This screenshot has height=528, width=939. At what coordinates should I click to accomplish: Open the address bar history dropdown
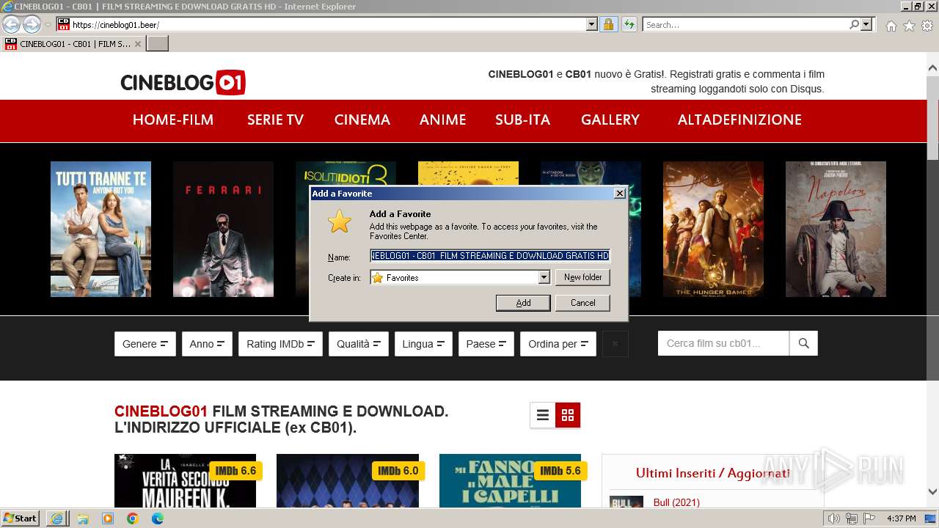point(592,25)
